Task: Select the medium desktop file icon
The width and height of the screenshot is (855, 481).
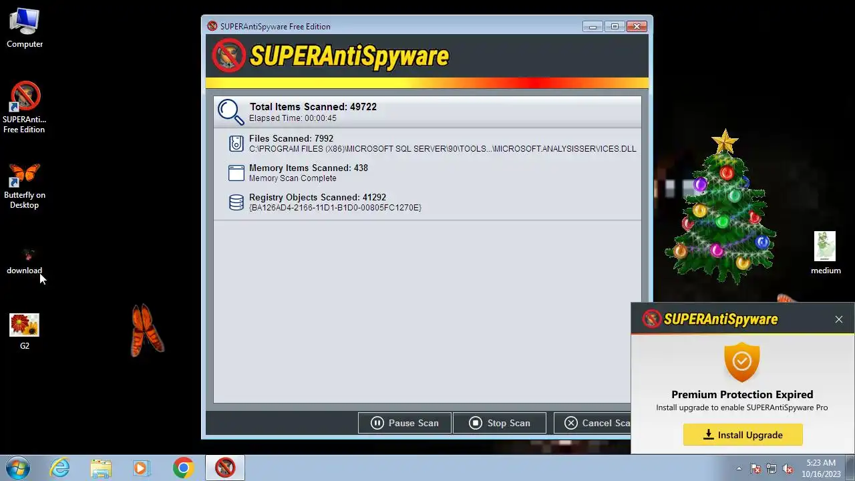Action: 826,253
